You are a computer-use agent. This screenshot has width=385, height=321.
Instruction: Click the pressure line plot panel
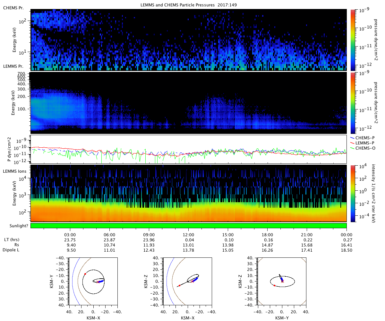point(189,149)
